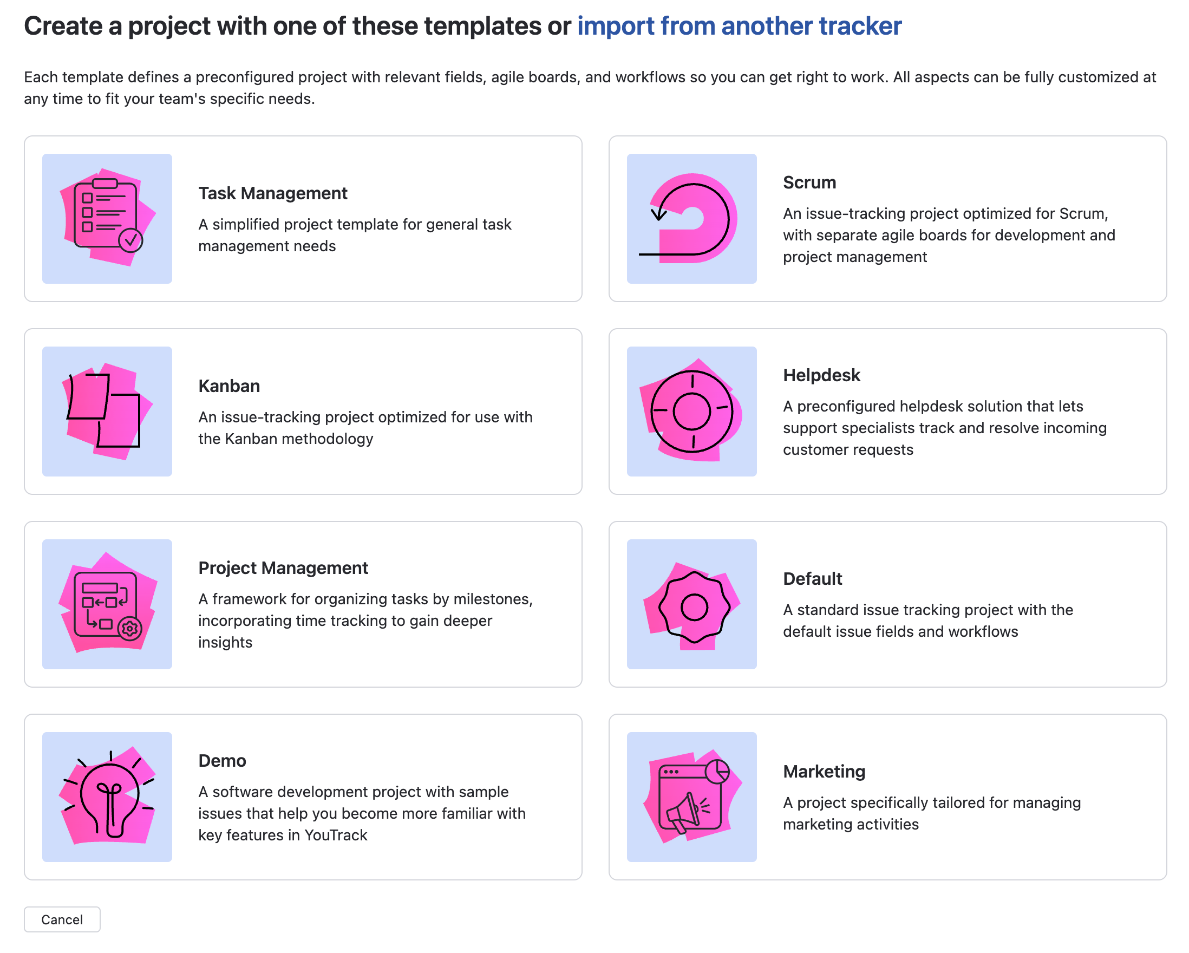Click the Kanban sticky notes icon
Viewport: 1189px width, 953px height.
[x=107, y=410]
